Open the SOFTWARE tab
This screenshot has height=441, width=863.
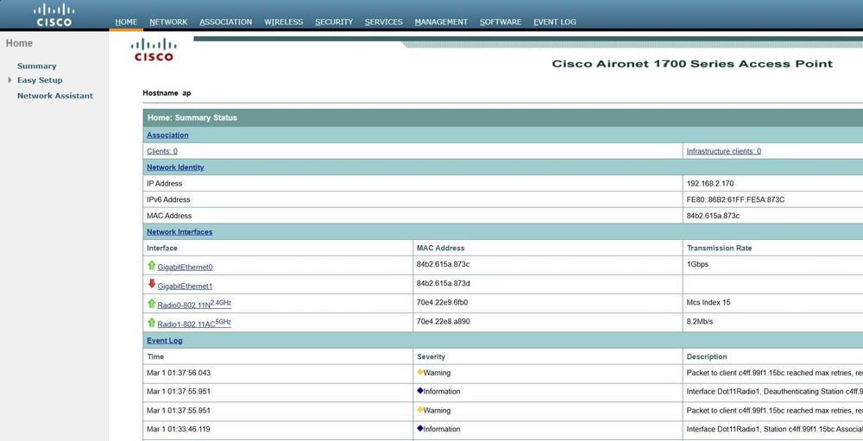coord(501,22)
